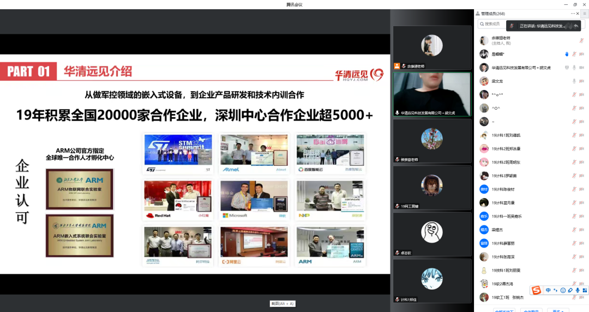Toggle the camera of the 文龙 member row

pyautogui.click(x=581, y=81)
